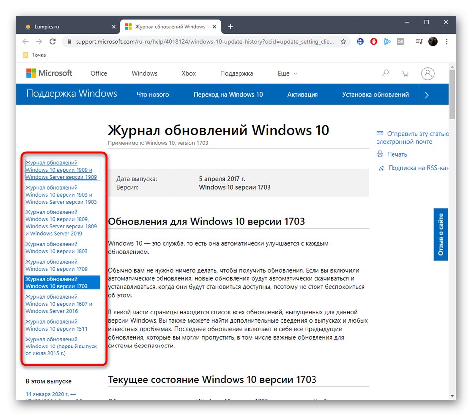Open the media control playlist icon
Screen dimensions: 472x416
click(x=419, y=42)
